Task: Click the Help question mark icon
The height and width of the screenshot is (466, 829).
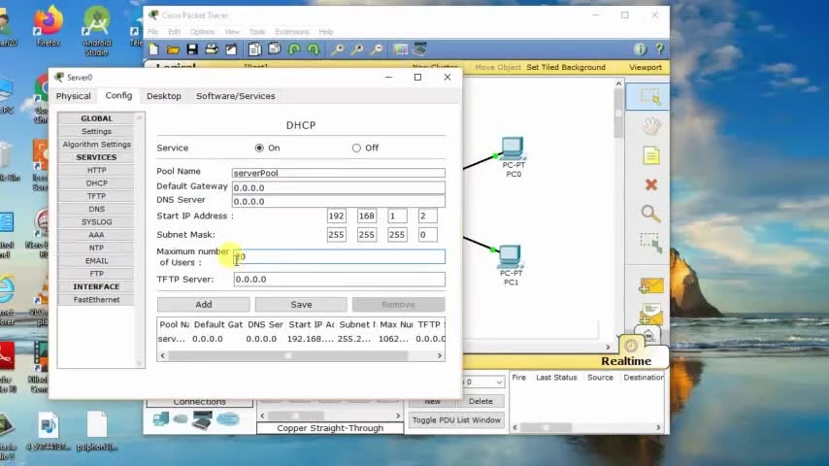Action: point(659,50)
